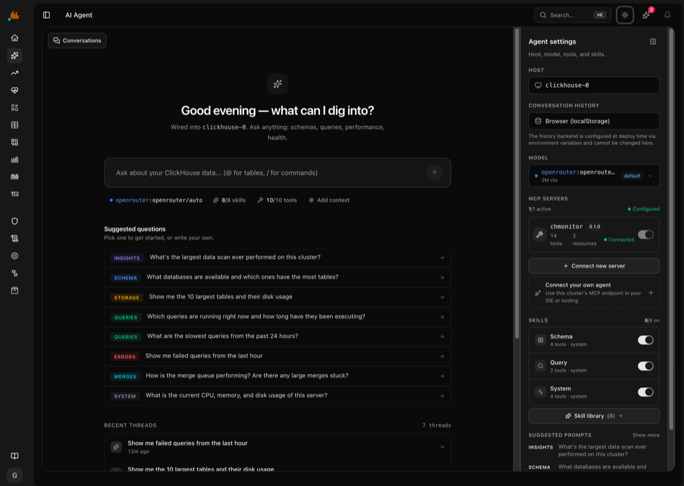
Task: Open the Conversations panel
Action: pos(77,41)
